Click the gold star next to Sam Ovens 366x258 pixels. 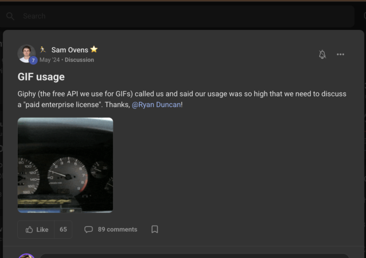click(94, 49)
